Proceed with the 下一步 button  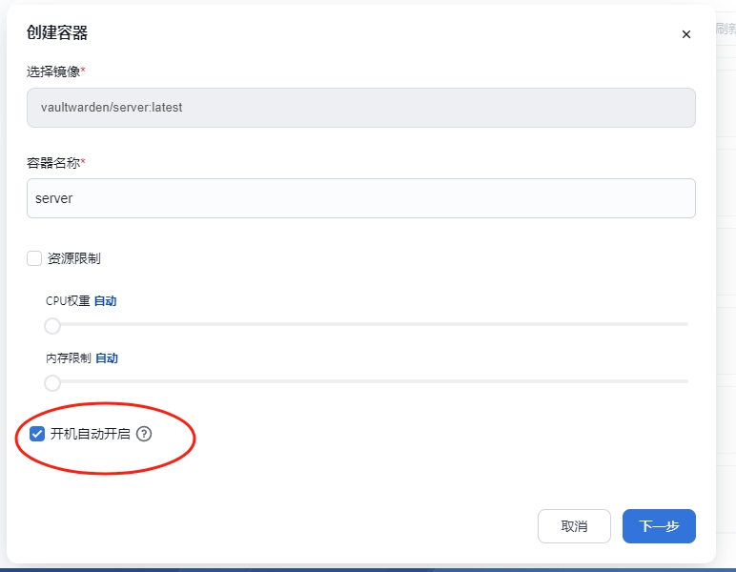659,526
